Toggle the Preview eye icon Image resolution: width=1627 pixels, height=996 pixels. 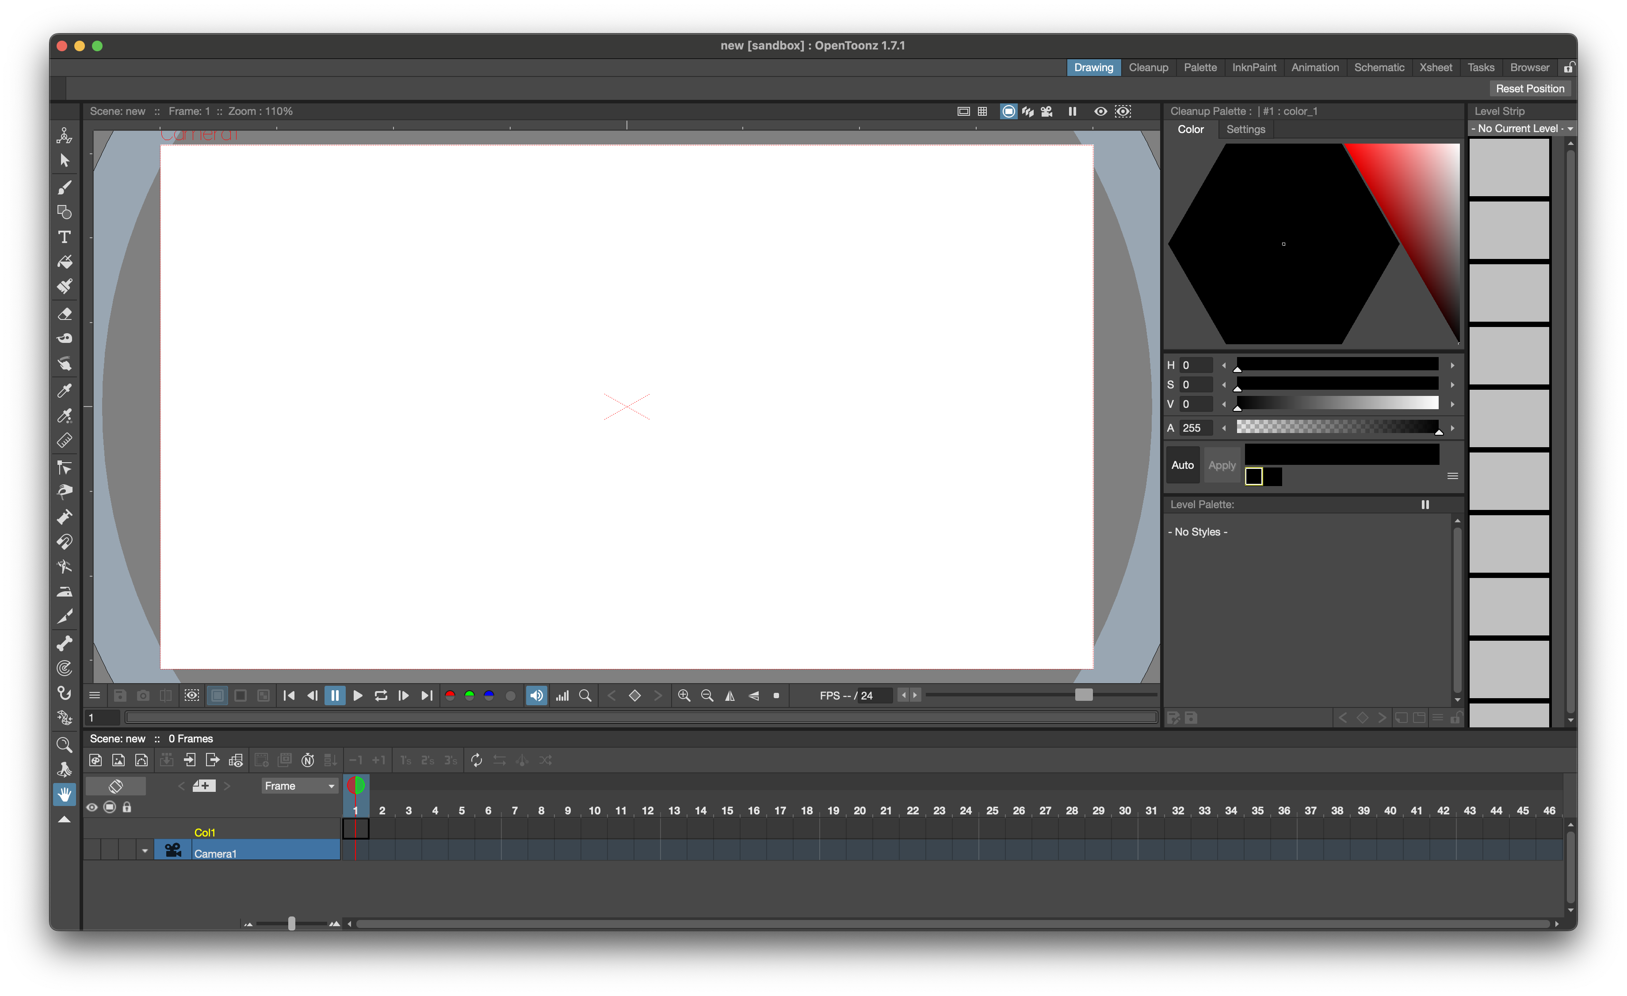click(x=1100, y=111)
